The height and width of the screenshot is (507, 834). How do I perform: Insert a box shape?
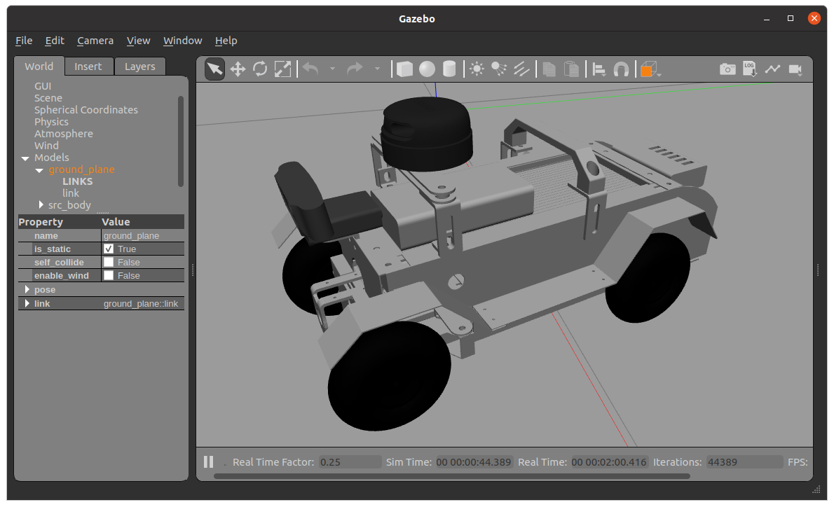404,69
